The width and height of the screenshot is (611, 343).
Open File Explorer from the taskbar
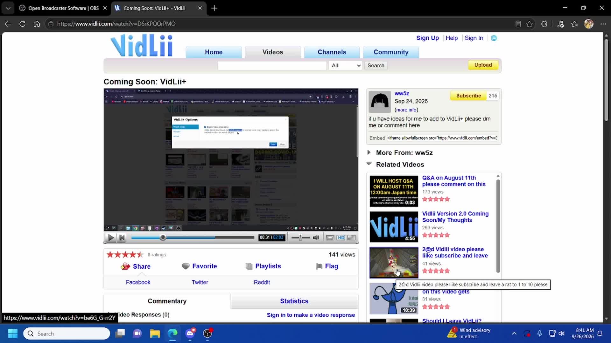155,333
